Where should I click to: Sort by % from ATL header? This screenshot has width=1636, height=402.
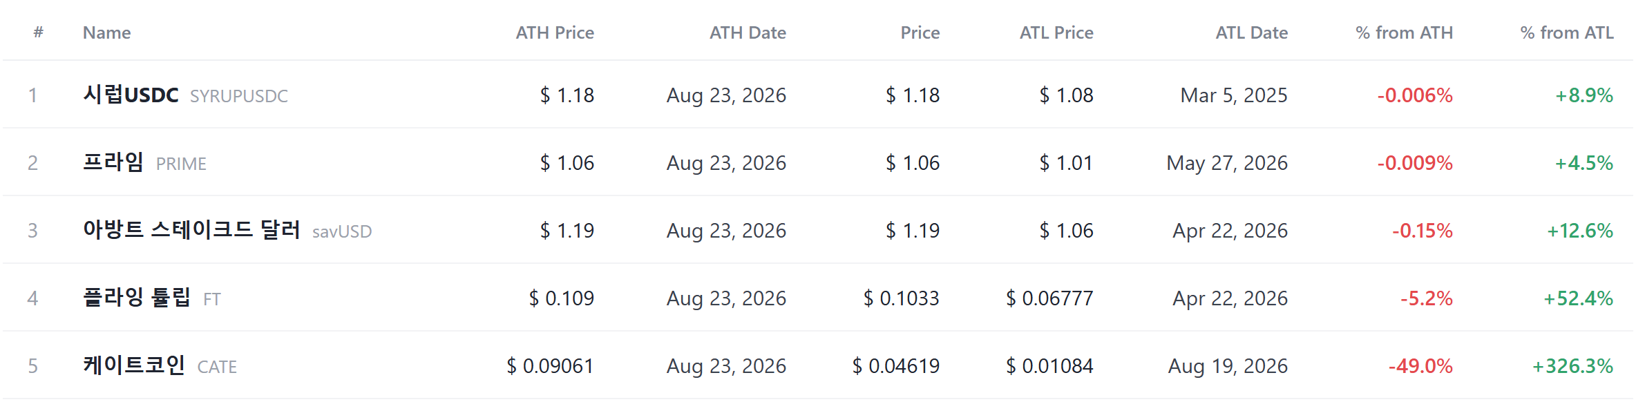[x=1567, y=32]
